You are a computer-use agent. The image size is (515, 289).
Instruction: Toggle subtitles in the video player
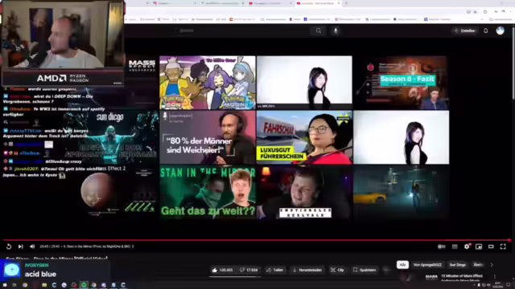(455, 246)
